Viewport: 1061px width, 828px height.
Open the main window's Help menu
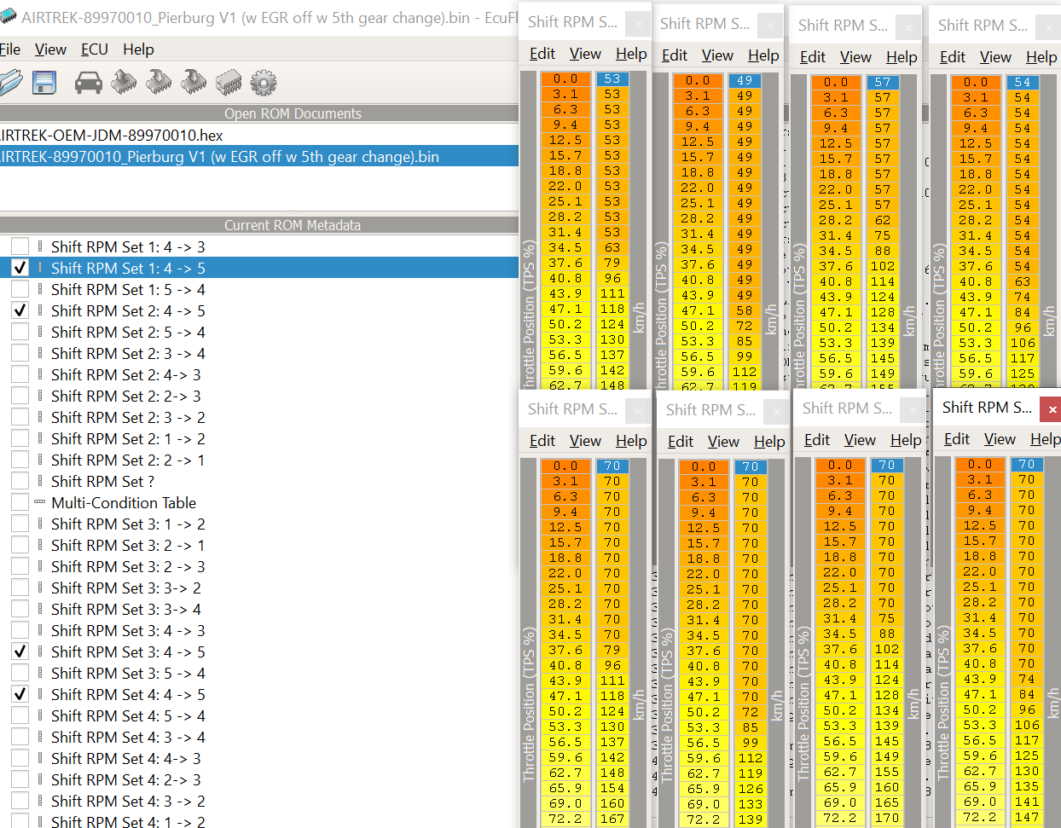coord(138,49)
